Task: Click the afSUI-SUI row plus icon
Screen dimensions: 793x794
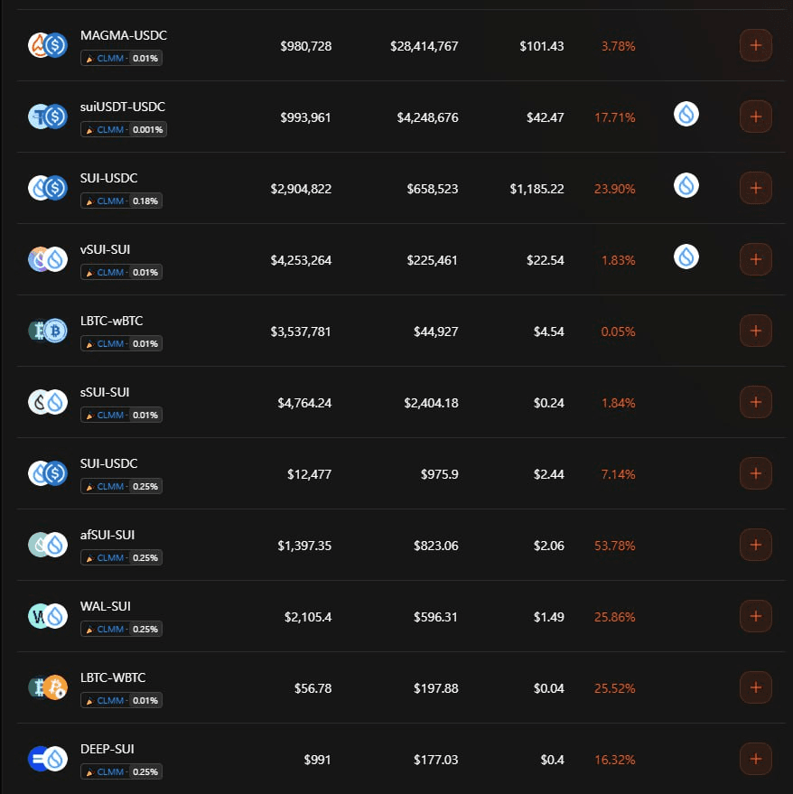Action: coord(755,545)
